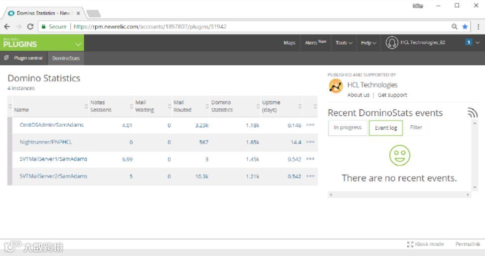Open options dots for SVTMailServer1 row
The image size is (485, 256).
(310, 159)
